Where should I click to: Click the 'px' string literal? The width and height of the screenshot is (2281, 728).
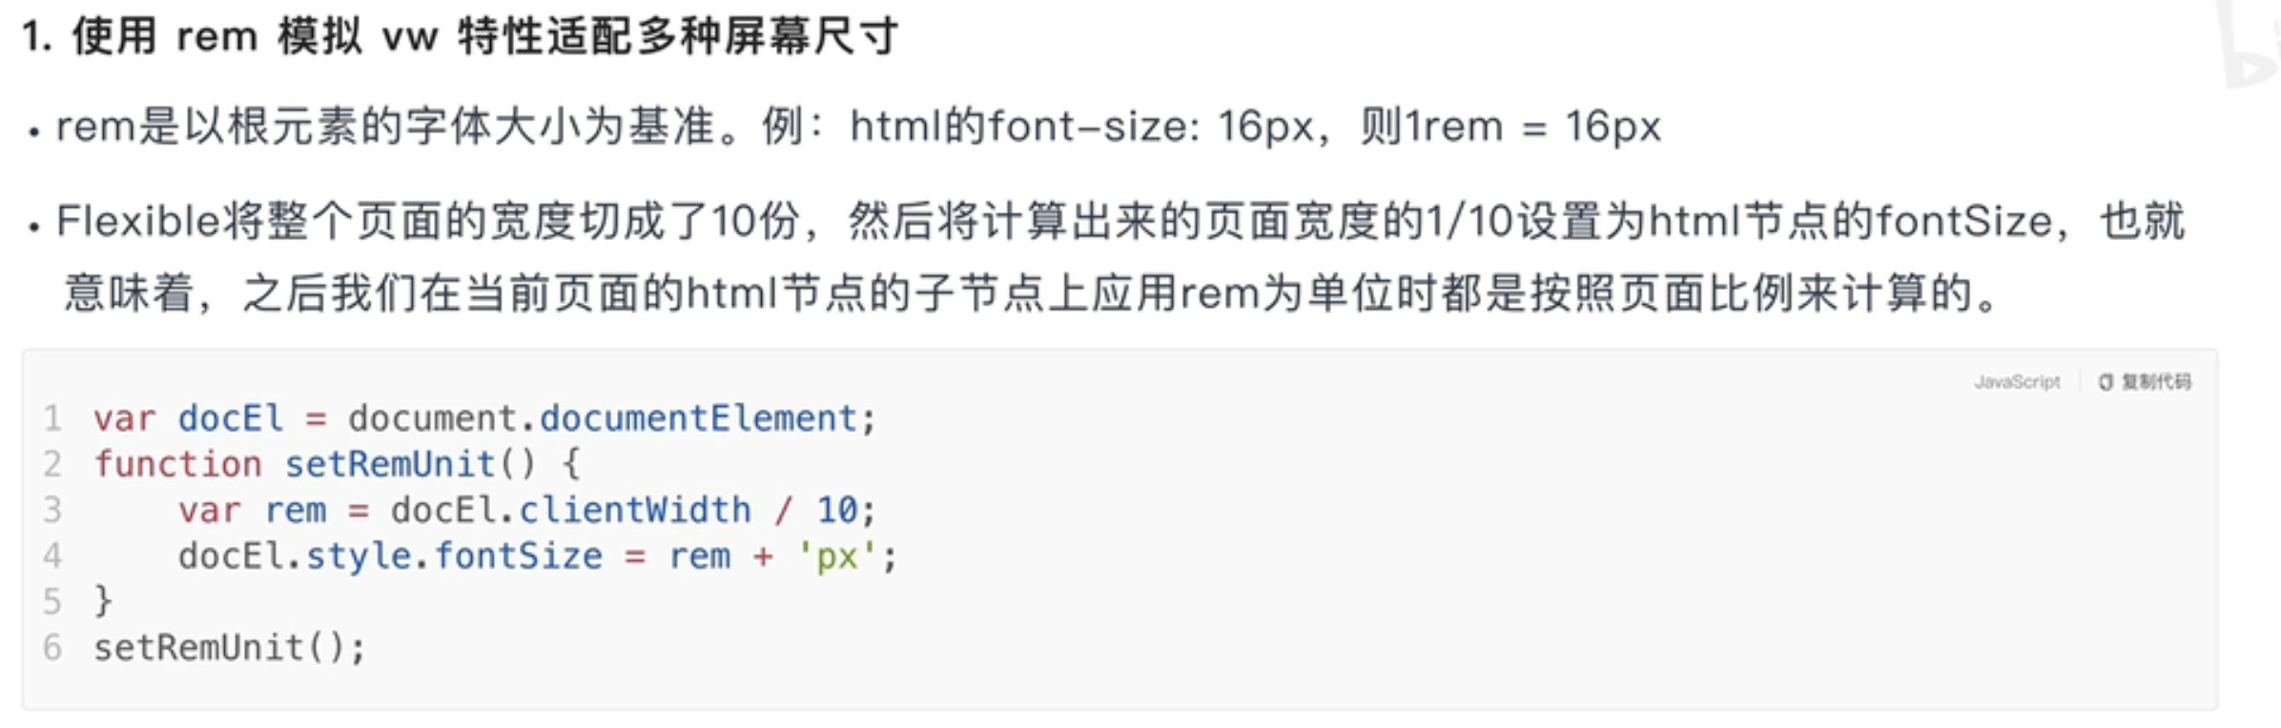(x=836, y=556)
